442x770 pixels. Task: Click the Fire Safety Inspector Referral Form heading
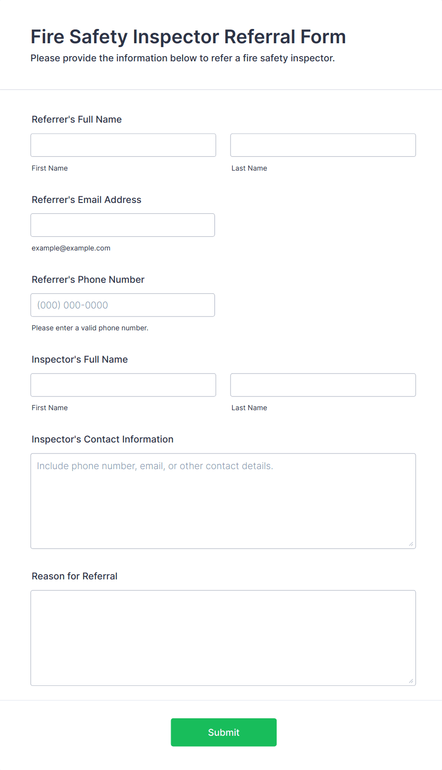pyautogui.click(x=188, y=37)
